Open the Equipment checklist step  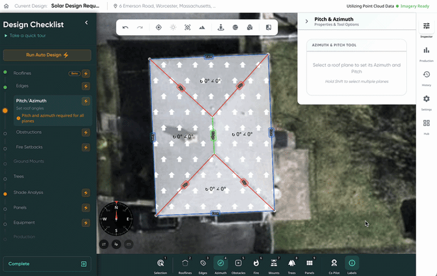[24, 222]
